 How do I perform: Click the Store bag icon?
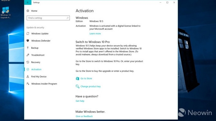tap(77, 78)
